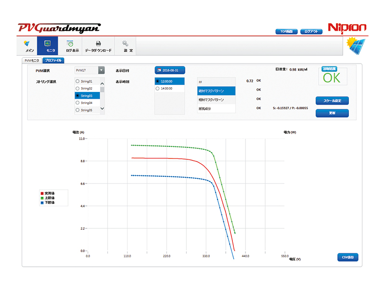Click the PVGuardmyan logo
The width and height of the screenshot is (385, 289).
59,27
